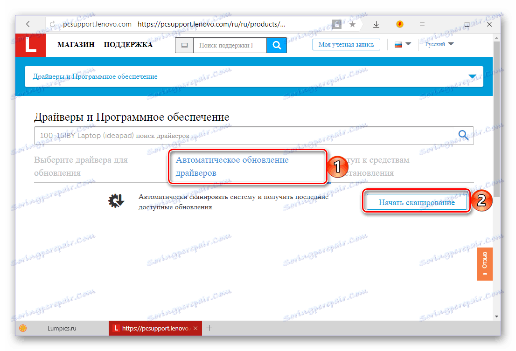Switch to the Lumpics.ru tab

(x=62, y=328)
